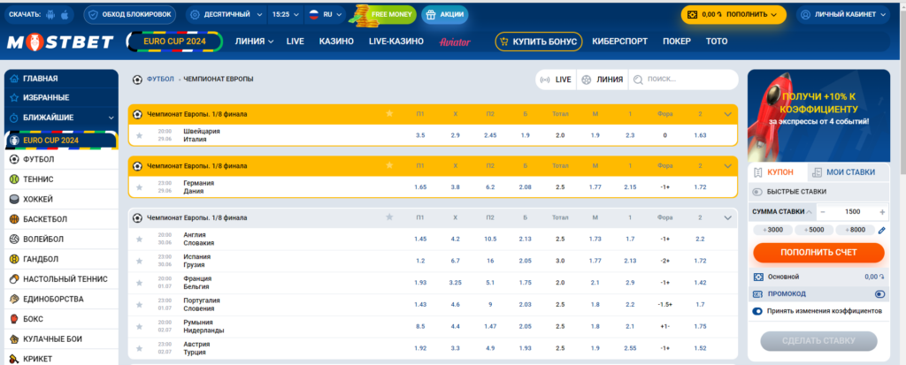Screen dimensions: 906x365
Task: Click the football icon next to ФУТБОЛ breadcrumb
Action: 137,80
